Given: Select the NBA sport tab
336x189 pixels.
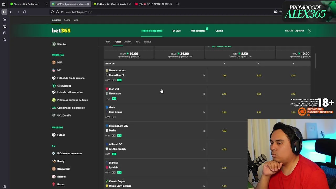Looking at the screenshot, I should pyautogui.click(x=108, y=42).
